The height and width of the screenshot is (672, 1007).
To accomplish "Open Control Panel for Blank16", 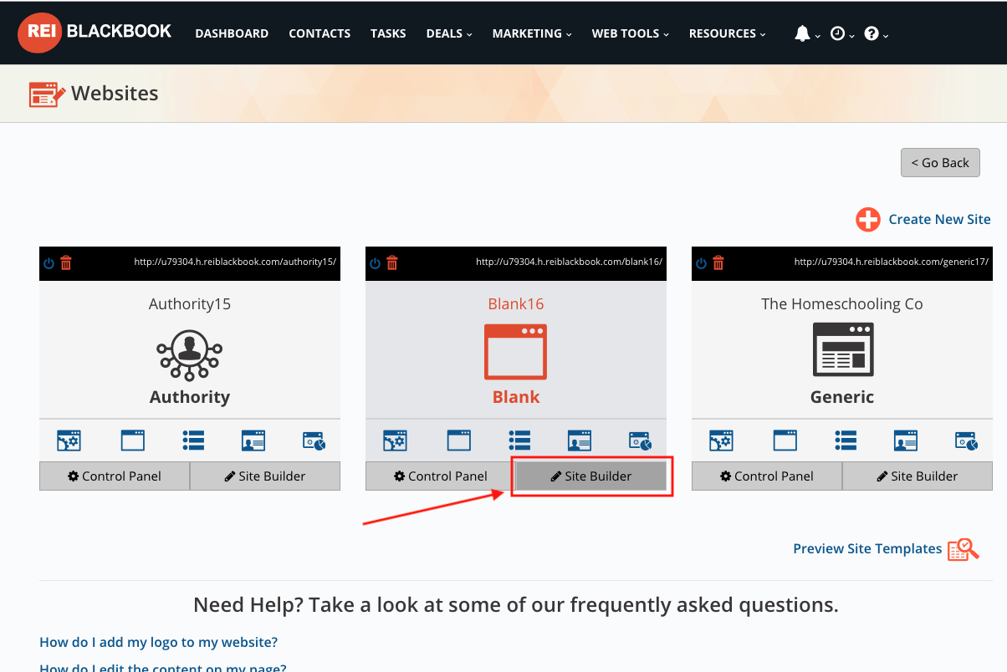I will [x=441, y=476].
